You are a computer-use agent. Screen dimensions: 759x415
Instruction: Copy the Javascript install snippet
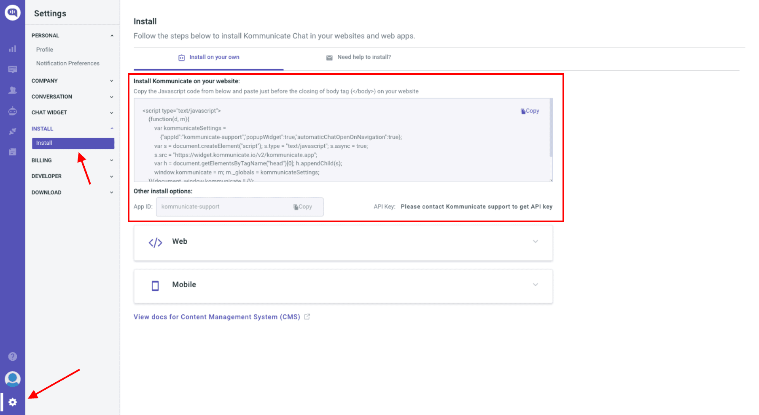point(530,110)
